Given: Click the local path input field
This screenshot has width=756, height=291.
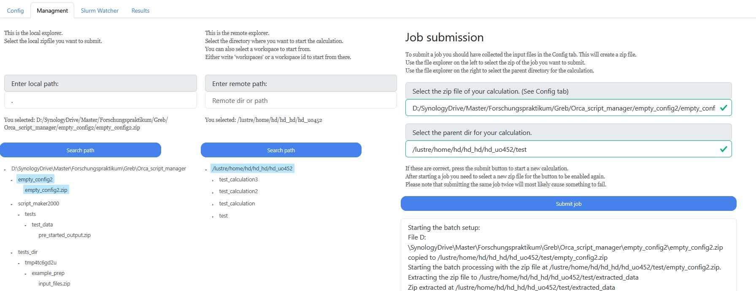Looking at the screenshot, I should click(100, 100).
